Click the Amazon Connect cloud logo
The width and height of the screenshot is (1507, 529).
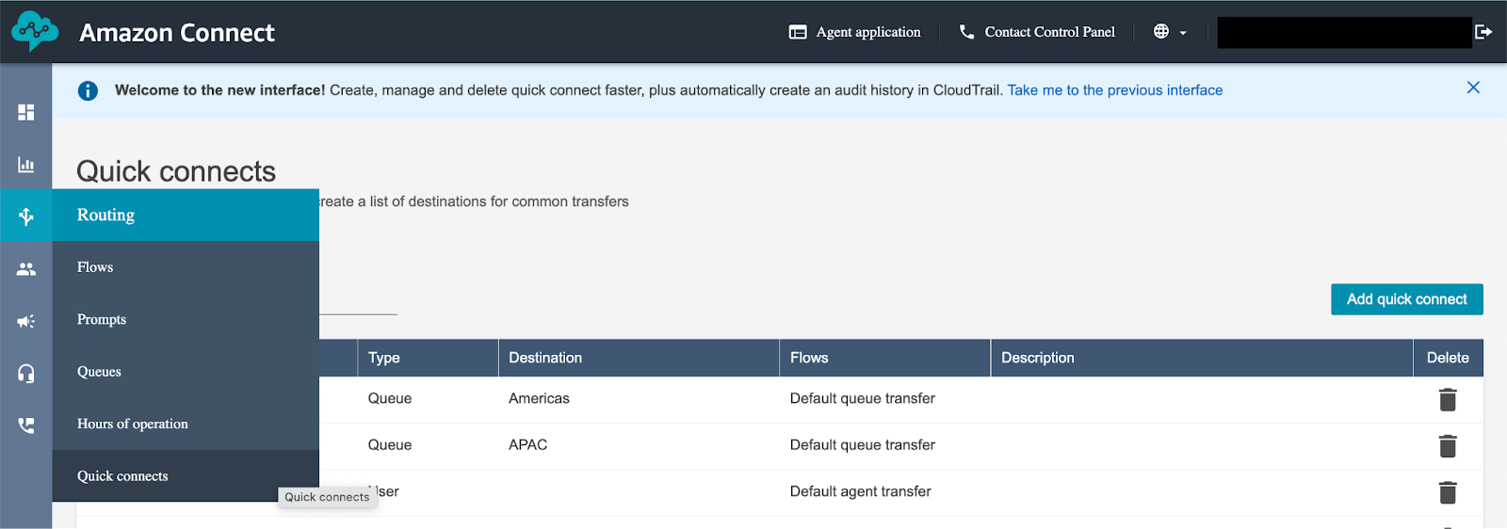coord(35,32)
